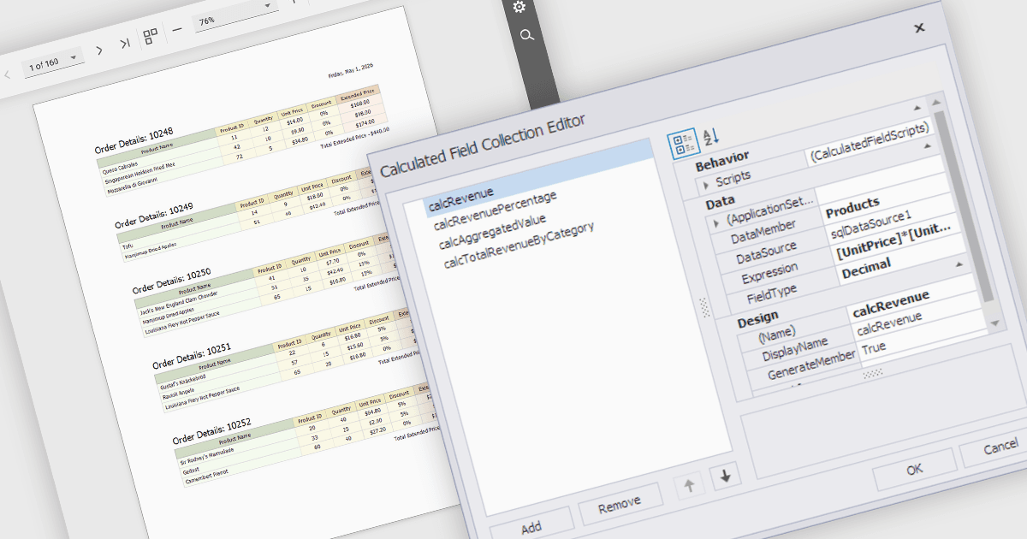Edit the DisplayName value calcRevenue
Viewport: 1027px width, 539px height.
click(x=889, y=321)
